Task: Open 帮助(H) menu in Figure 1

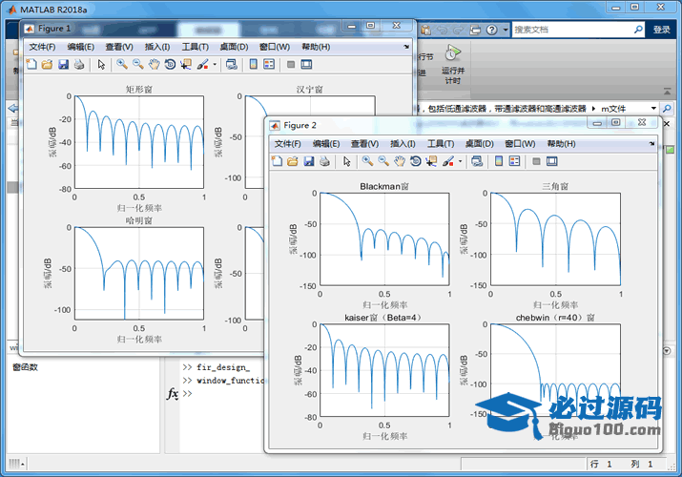Action: (316, 47)
